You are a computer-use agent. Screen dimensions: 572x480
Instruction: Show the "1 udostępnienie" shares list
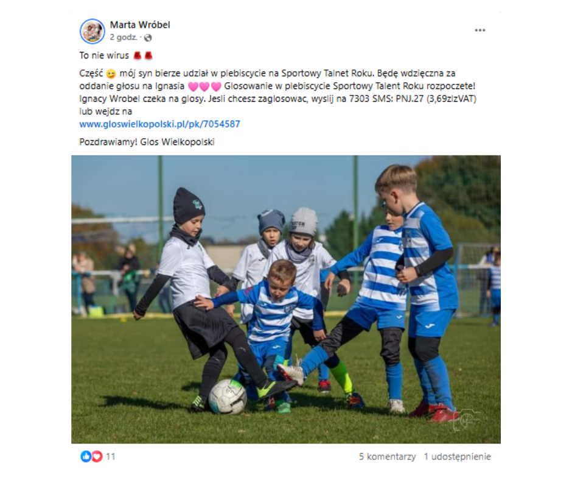pyautogui.click(x=458, y=457)
